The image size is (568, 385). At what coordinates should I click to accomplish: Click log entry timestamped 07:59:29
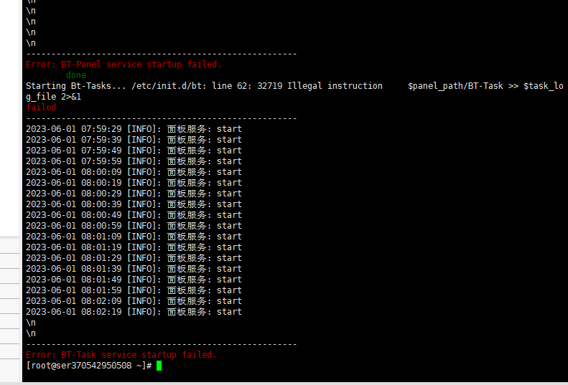134,129
